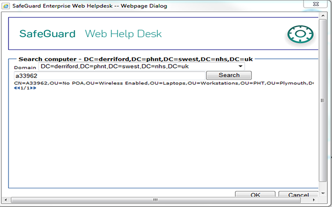This screenshot has height=207, width=332.
Task: Click the Search button
Action: [229, 75]
